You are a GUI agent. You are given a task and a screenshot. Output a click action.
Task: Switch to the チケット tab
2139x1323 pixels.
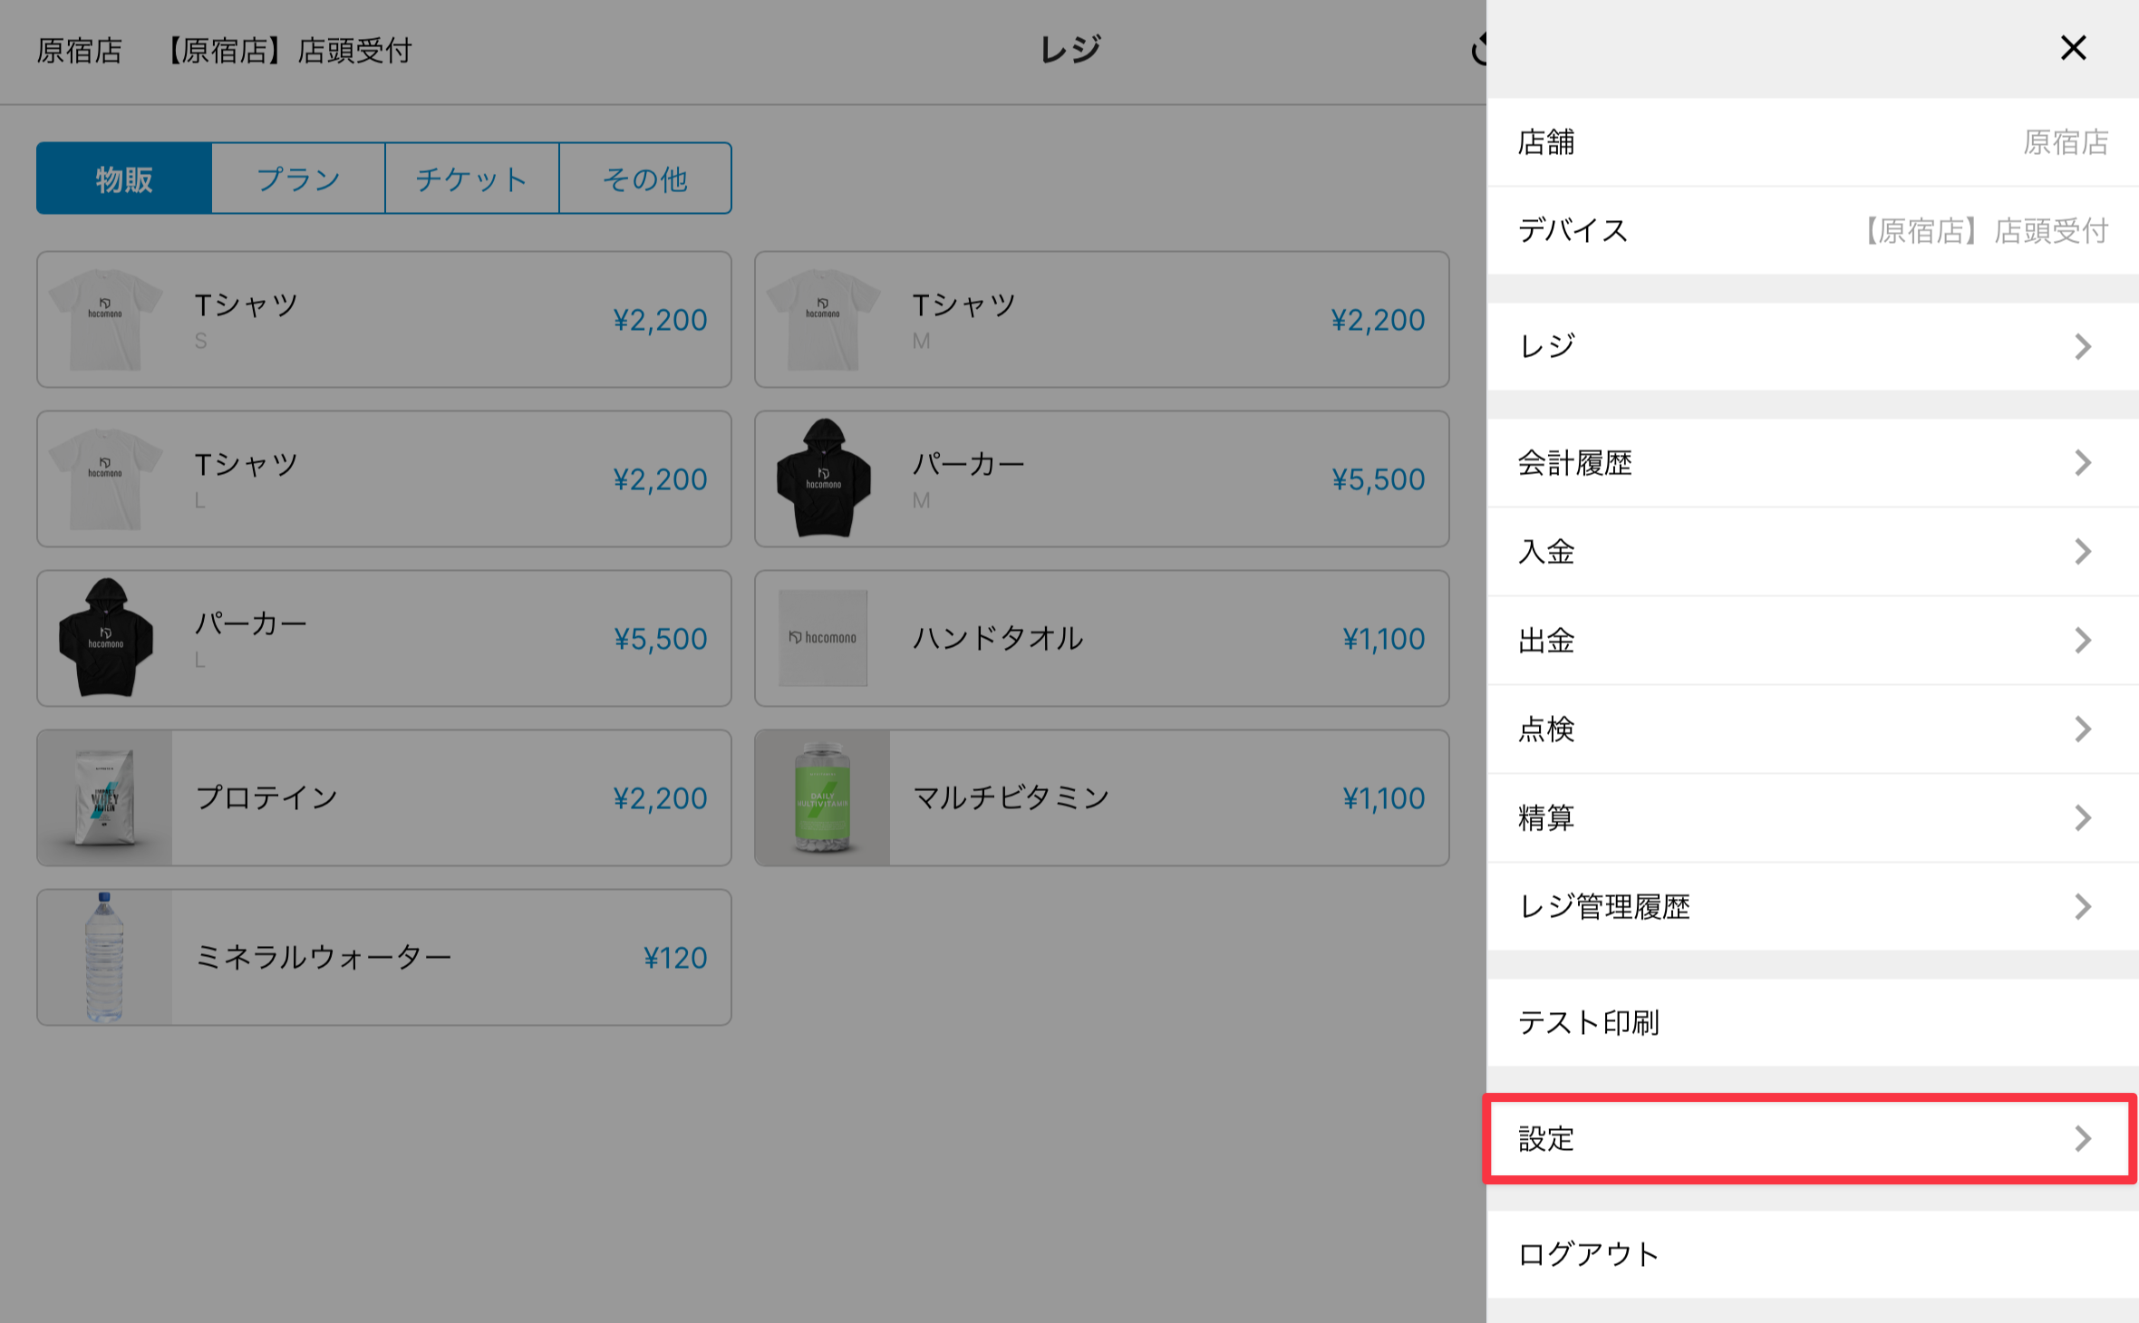tap(471, 179)
